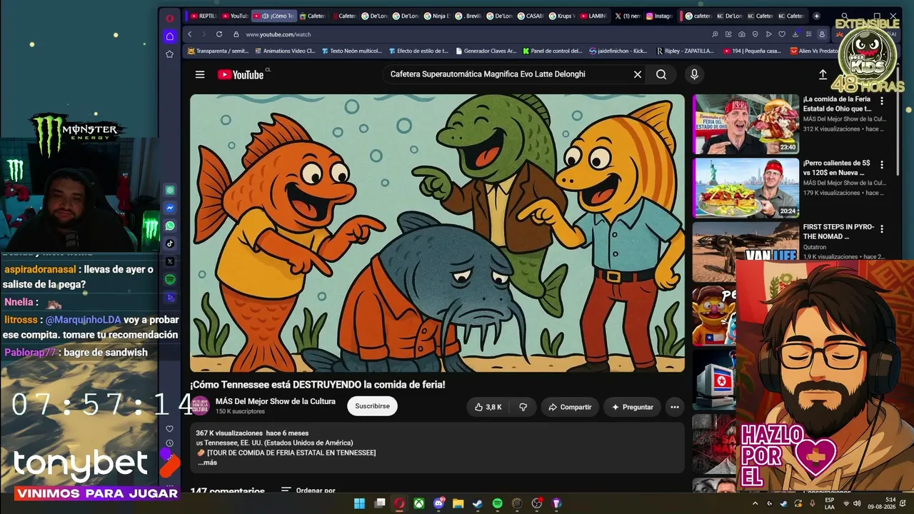This screenshot has width=914, height=514.
Task: Like the video with 3,8 K likes
Action: [x=488, y=407]
